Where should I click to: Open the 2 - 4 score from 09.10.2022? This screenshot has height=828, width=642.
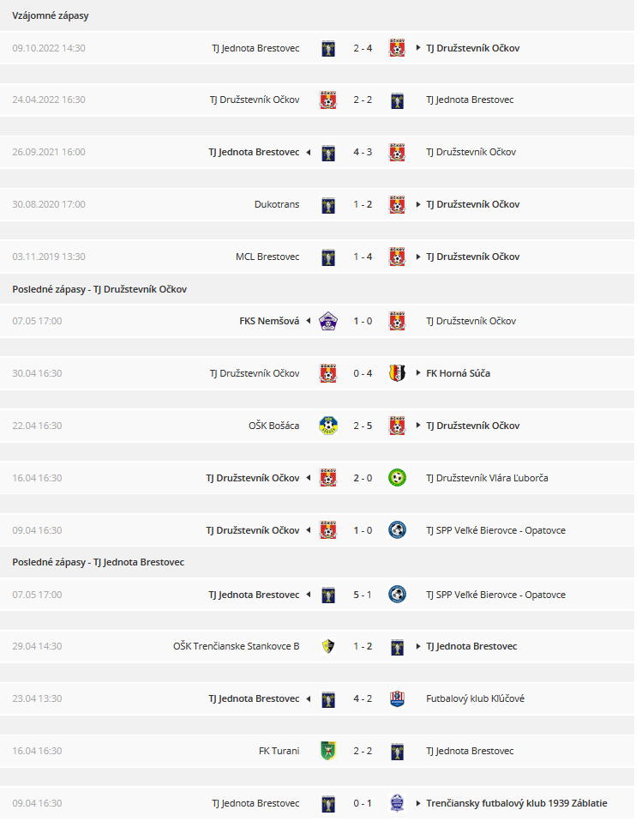[x=363, y=48]
